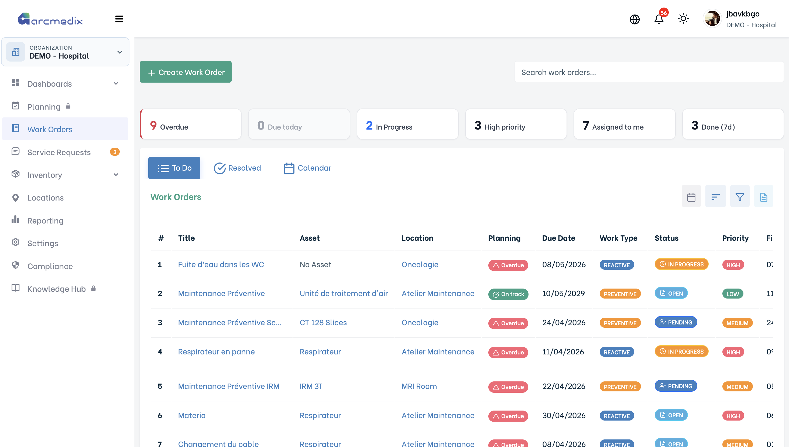The height and width of the screenshot is (447, 789).
Task: Select the 7 Assigned to me card
Action: (x=625, y=124)
